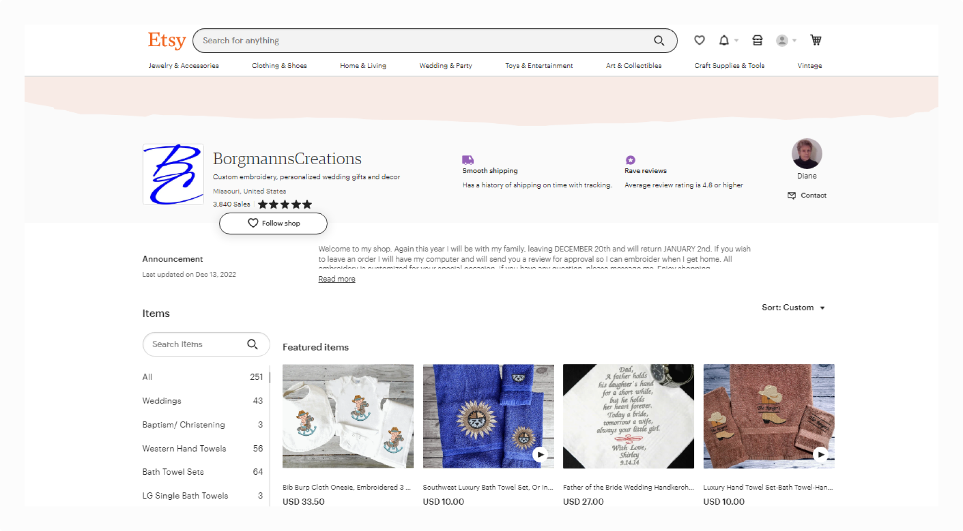The image size is (963, 531).
Task: Click Diane owner name link
Action: 807,176
